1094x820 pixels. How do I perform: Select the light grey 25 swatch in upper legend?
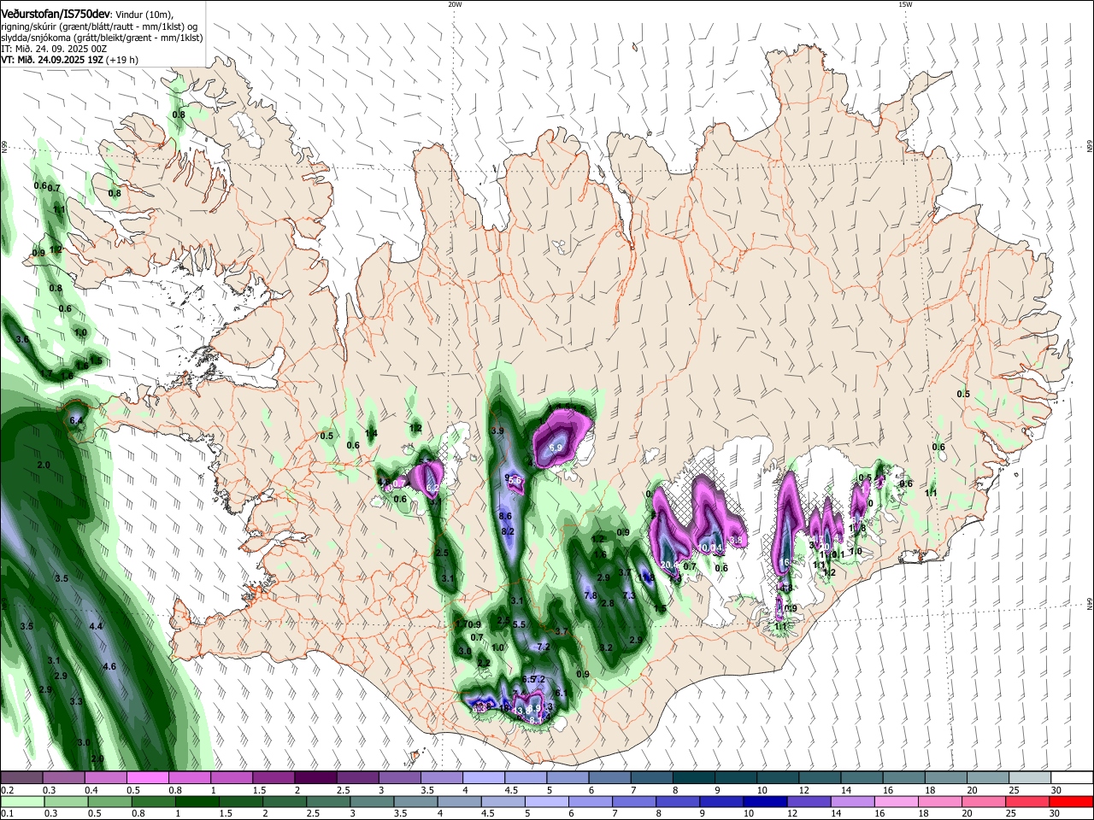(1031, 778)
